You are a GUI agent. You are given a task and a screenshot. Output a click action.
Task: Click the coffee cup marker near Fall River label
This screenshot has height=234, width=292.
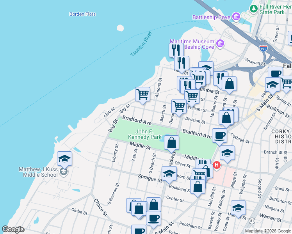click(276, 73)
